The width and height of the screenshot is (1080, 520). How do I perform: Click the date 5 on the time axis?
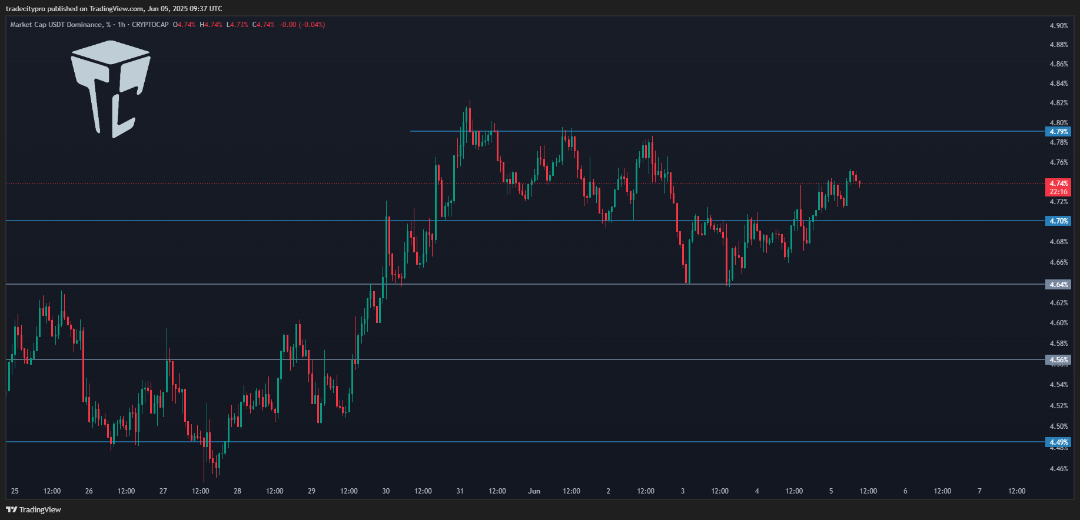[831, 491]
